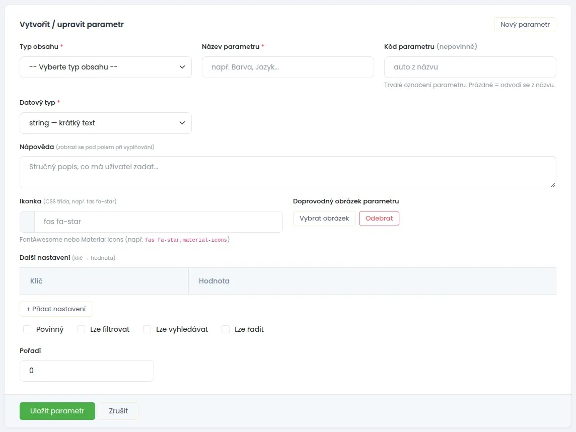
Task: Cancel using the Zrušit button
Action: (118, 411)
